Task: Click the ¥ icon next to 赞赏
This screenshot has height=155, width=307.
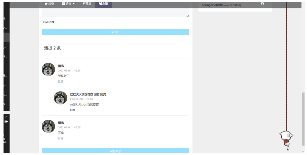Action: (x=84, y=3)
